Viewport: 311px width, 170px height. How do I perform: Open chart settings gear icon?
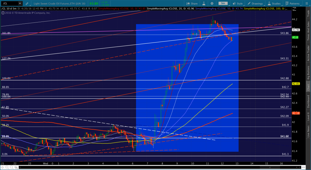point(212,3)
